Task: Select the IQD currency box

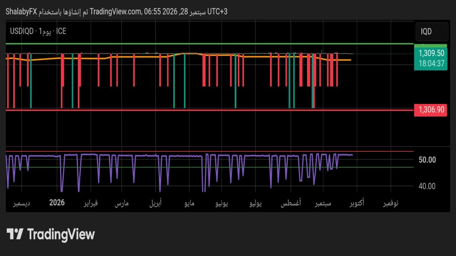Action: [431, 32]
